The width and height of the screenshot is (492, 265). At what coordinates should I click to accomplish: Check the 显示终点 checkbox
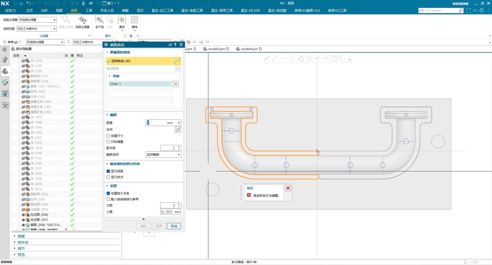pos(108,177)
